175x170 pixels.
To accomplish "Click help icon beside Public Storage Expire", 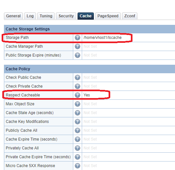I will tap(78, 55).
